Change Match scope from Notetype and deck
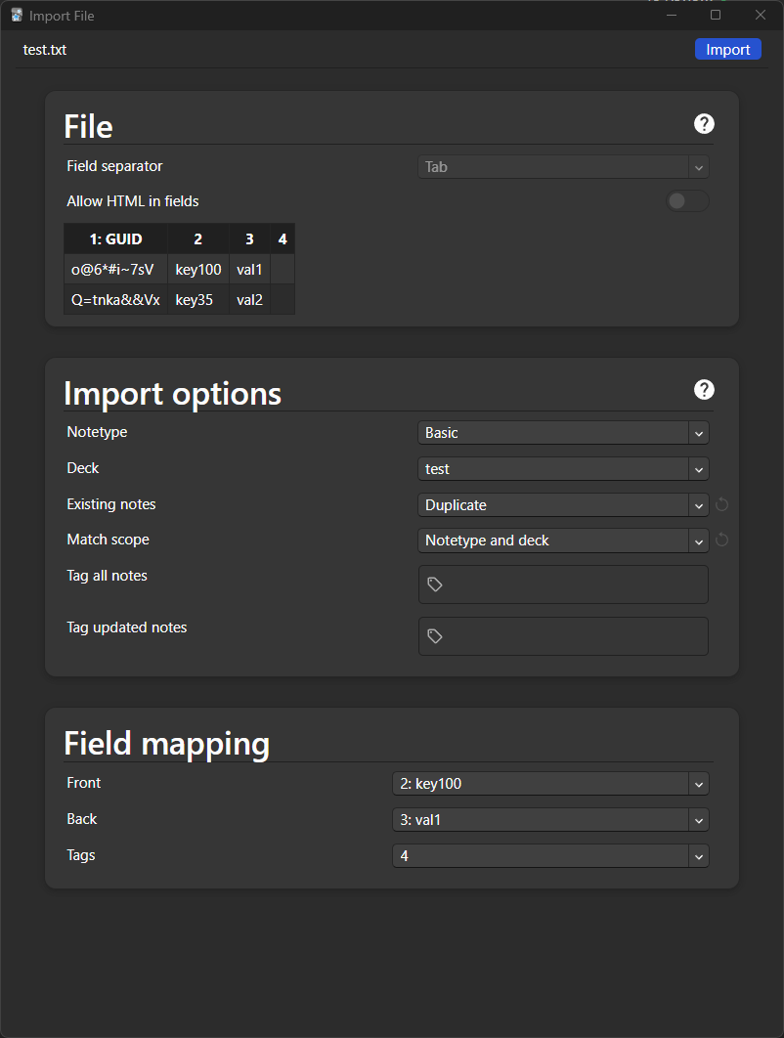 [x=563, y=541]
